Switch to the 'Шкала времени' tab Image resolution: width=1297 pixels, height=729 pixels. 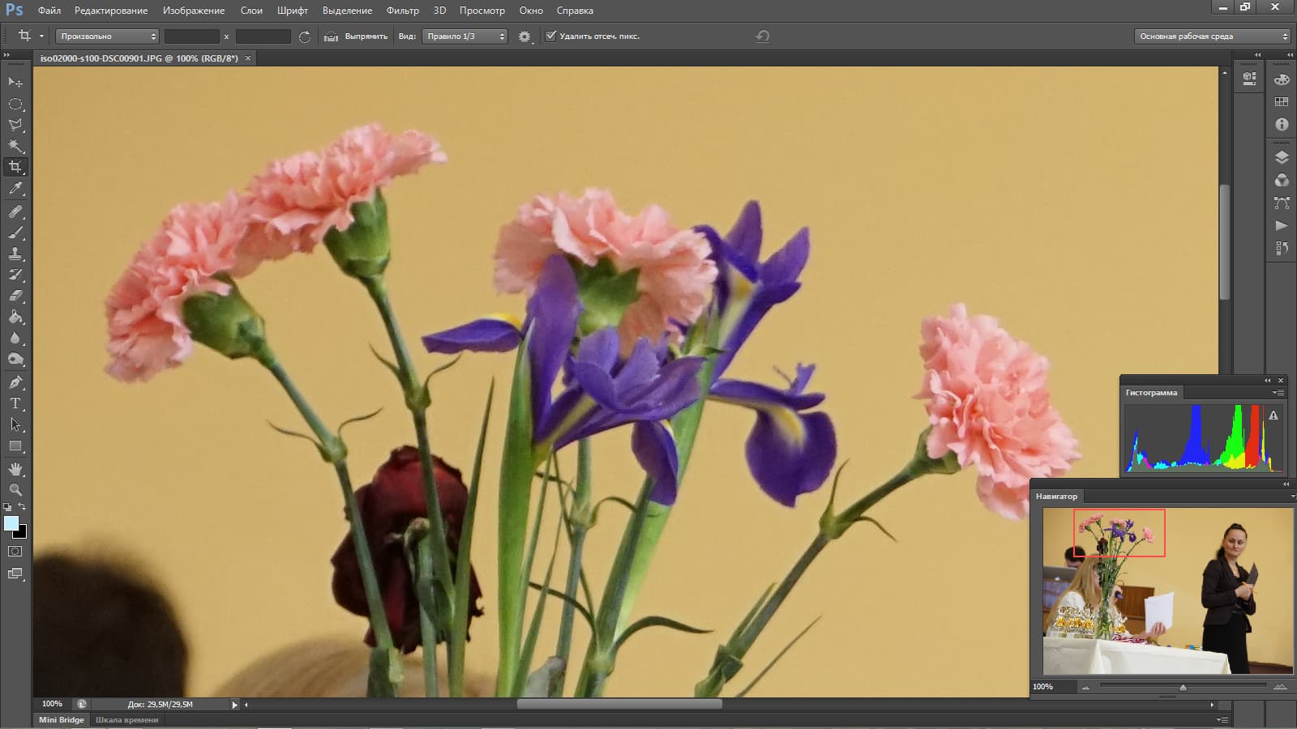(x=126, y=719)
